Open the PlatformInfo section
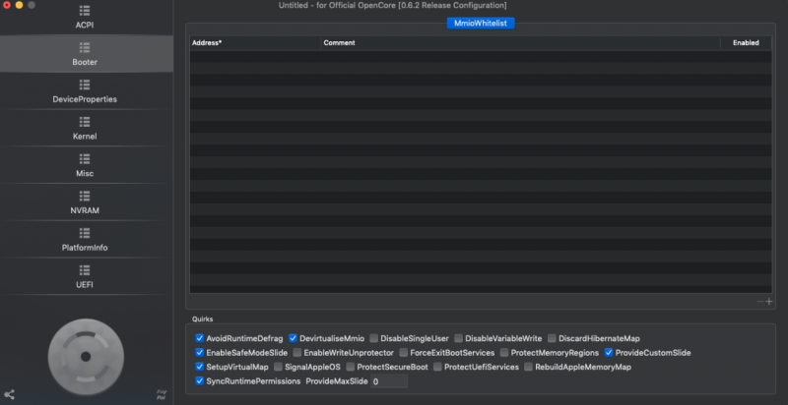 click(85, 240)
